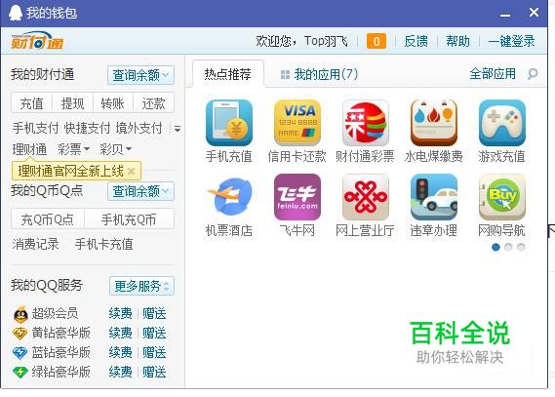Click the search magnifier beside 全部应用
This screenshot has width=555, height=397.
532,74
